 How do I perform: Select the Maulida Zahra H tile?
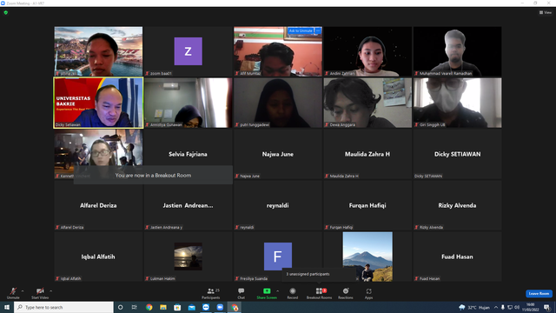coord(367,154)
